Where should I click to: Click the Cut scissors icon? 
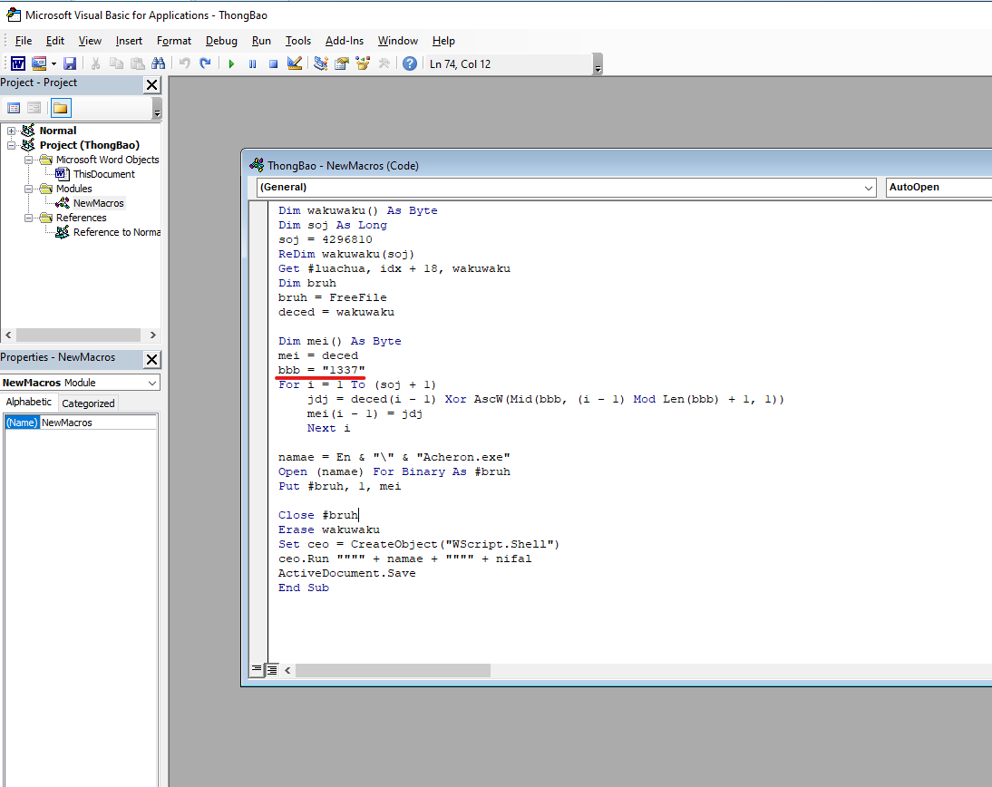[x=95, y=63]
